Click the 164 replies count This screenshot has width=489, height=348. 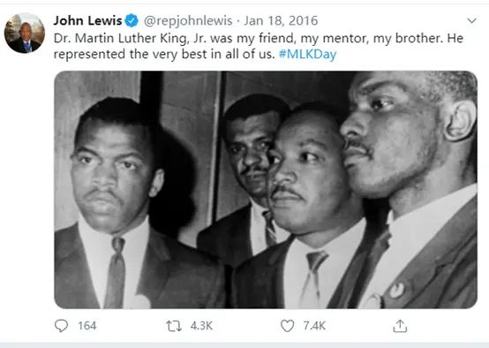tap(87, 326)
